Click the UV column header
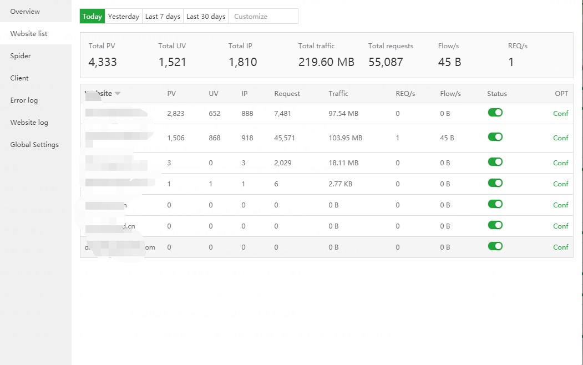 214,94
